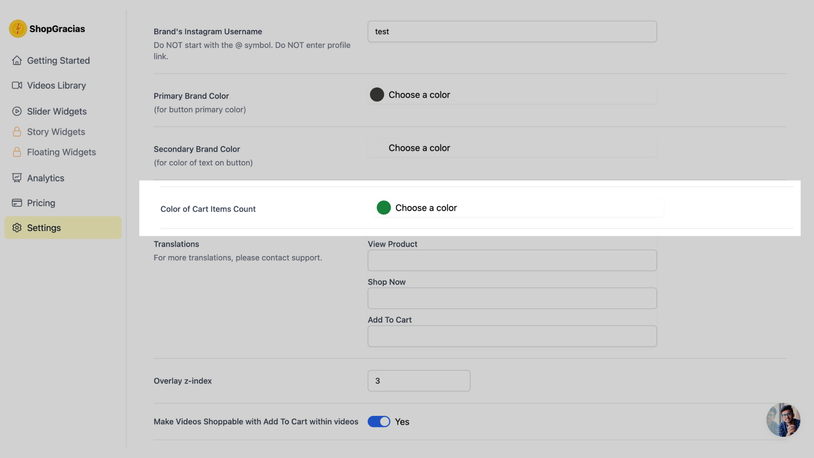The width and height of the screenshot is (814, 458).
Task: Click the Instagram Username input field
Action: point(512,32)
